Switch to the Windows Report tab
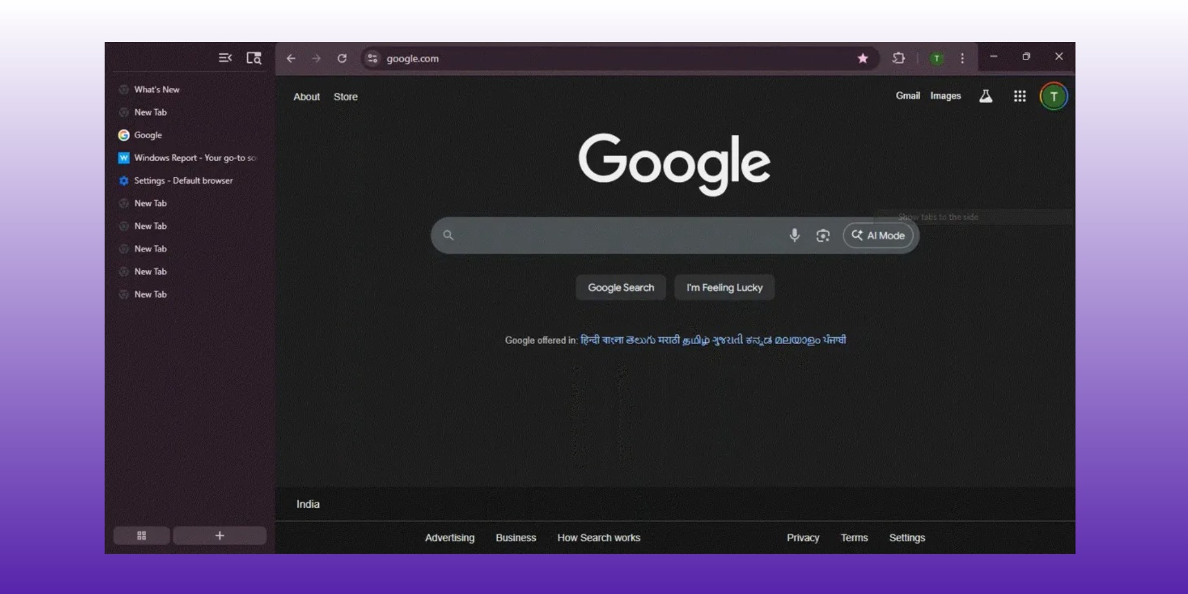The width and height of the screenshot is (1188, 594). (190, 158)
